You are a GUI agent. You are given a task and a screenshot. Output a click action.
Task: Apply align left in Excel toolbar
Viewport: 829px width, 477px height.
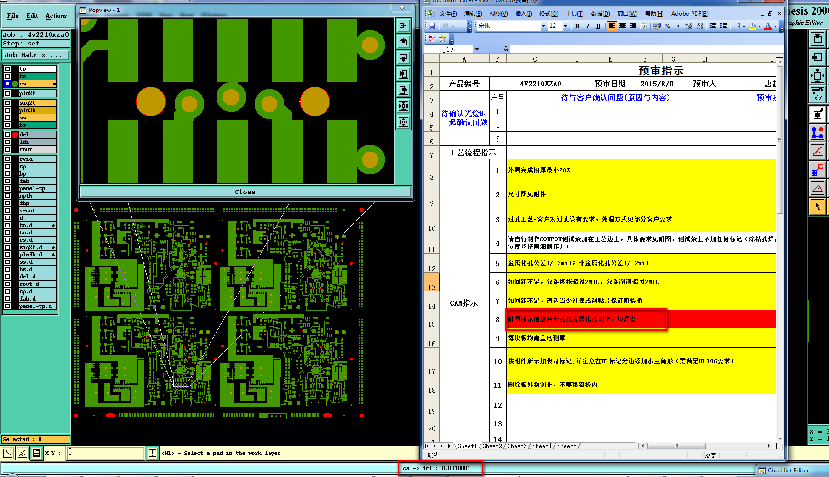pyautogui.click(x=612, y=26)
